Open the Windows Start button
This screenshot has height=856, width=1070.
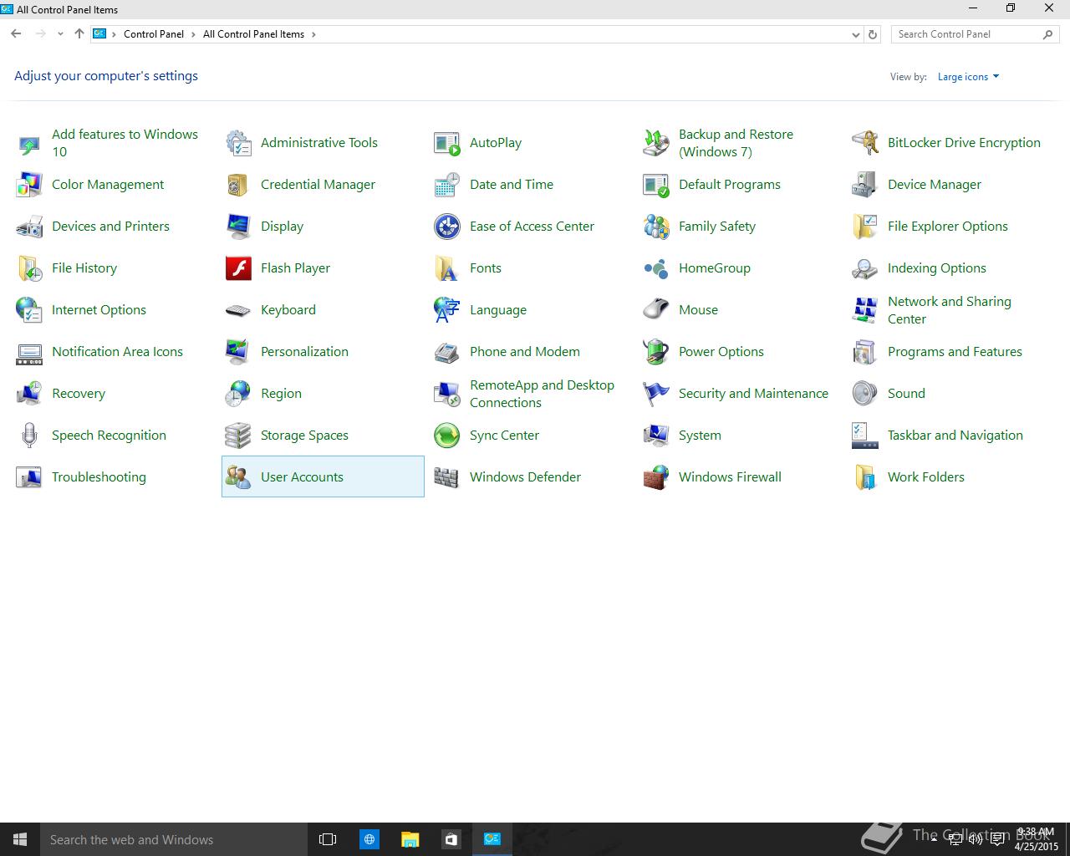tap(20, 839)
